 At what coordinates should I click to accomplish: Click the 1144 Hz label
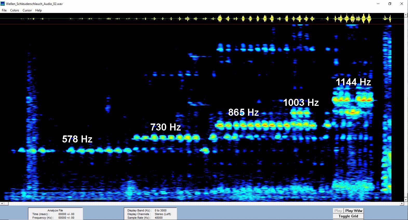(x=353, y=82)
